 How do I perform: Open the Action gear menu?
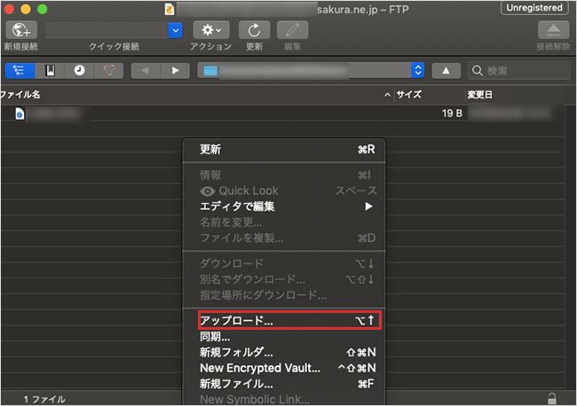point(210,30)
